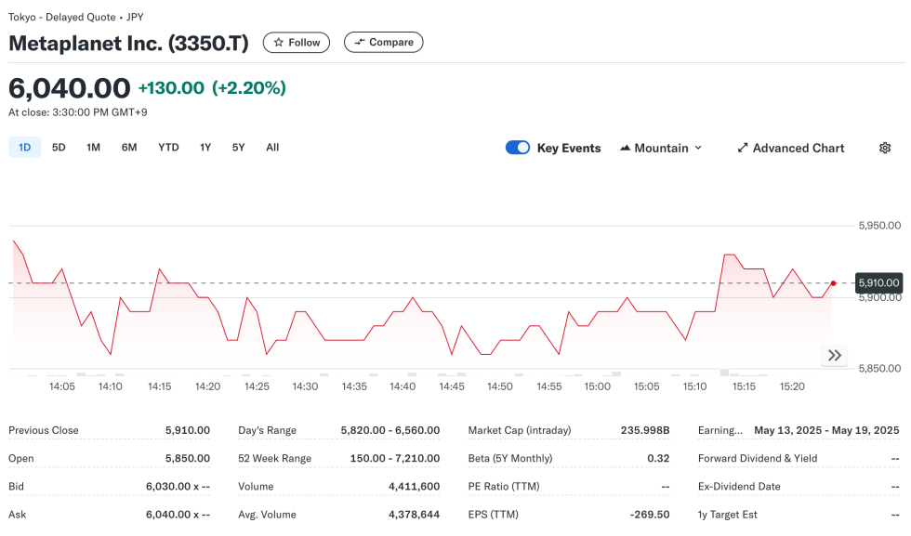Image resolution: width=911 pixels, height=536 pixels.
Task: Click the red current-price dot on chart
Action: [833, 282]
